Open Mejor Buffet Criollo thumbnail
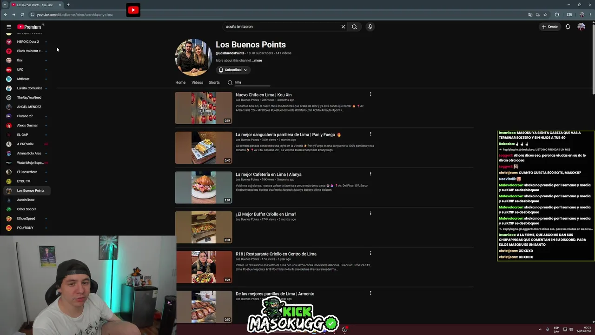The image size is (595, 335). coord(203,227)
